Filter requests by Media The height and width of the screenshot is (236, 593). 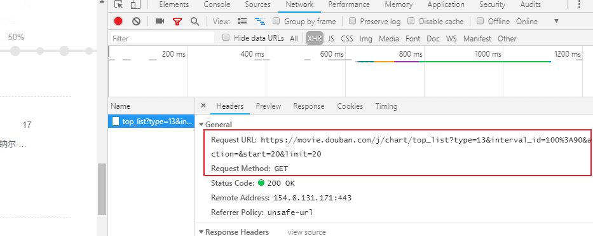[389, 39]
